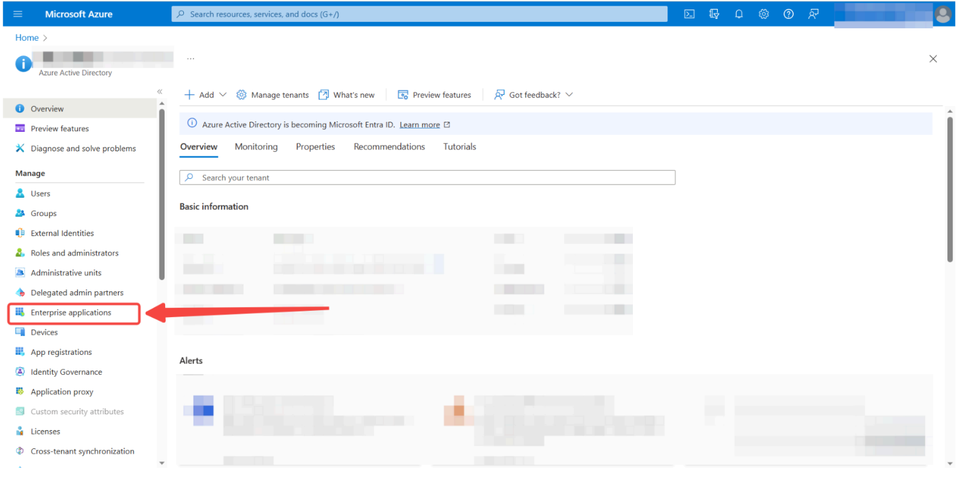Click Preview features in toolbar
962x486 pixels.
(x=435, y=95)
